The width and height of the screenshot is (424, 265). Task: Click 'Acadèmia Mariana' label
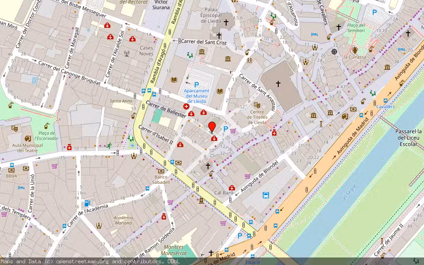tap(123, 220)
